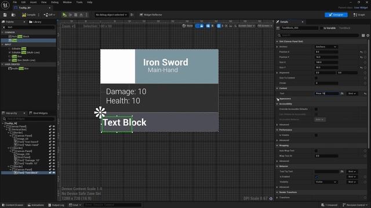Toggle Is Volatile checkbox

coord(316,135)
